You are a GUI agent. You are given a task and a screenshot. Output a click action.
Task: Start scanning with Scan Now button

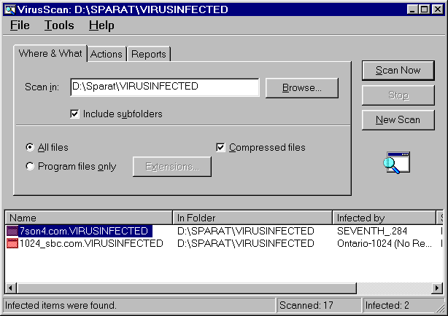click(398, 70)
